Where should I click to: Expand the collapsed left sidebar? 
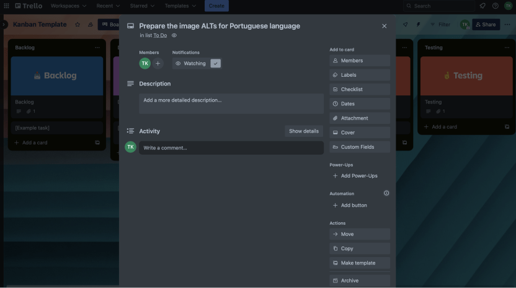4,24
